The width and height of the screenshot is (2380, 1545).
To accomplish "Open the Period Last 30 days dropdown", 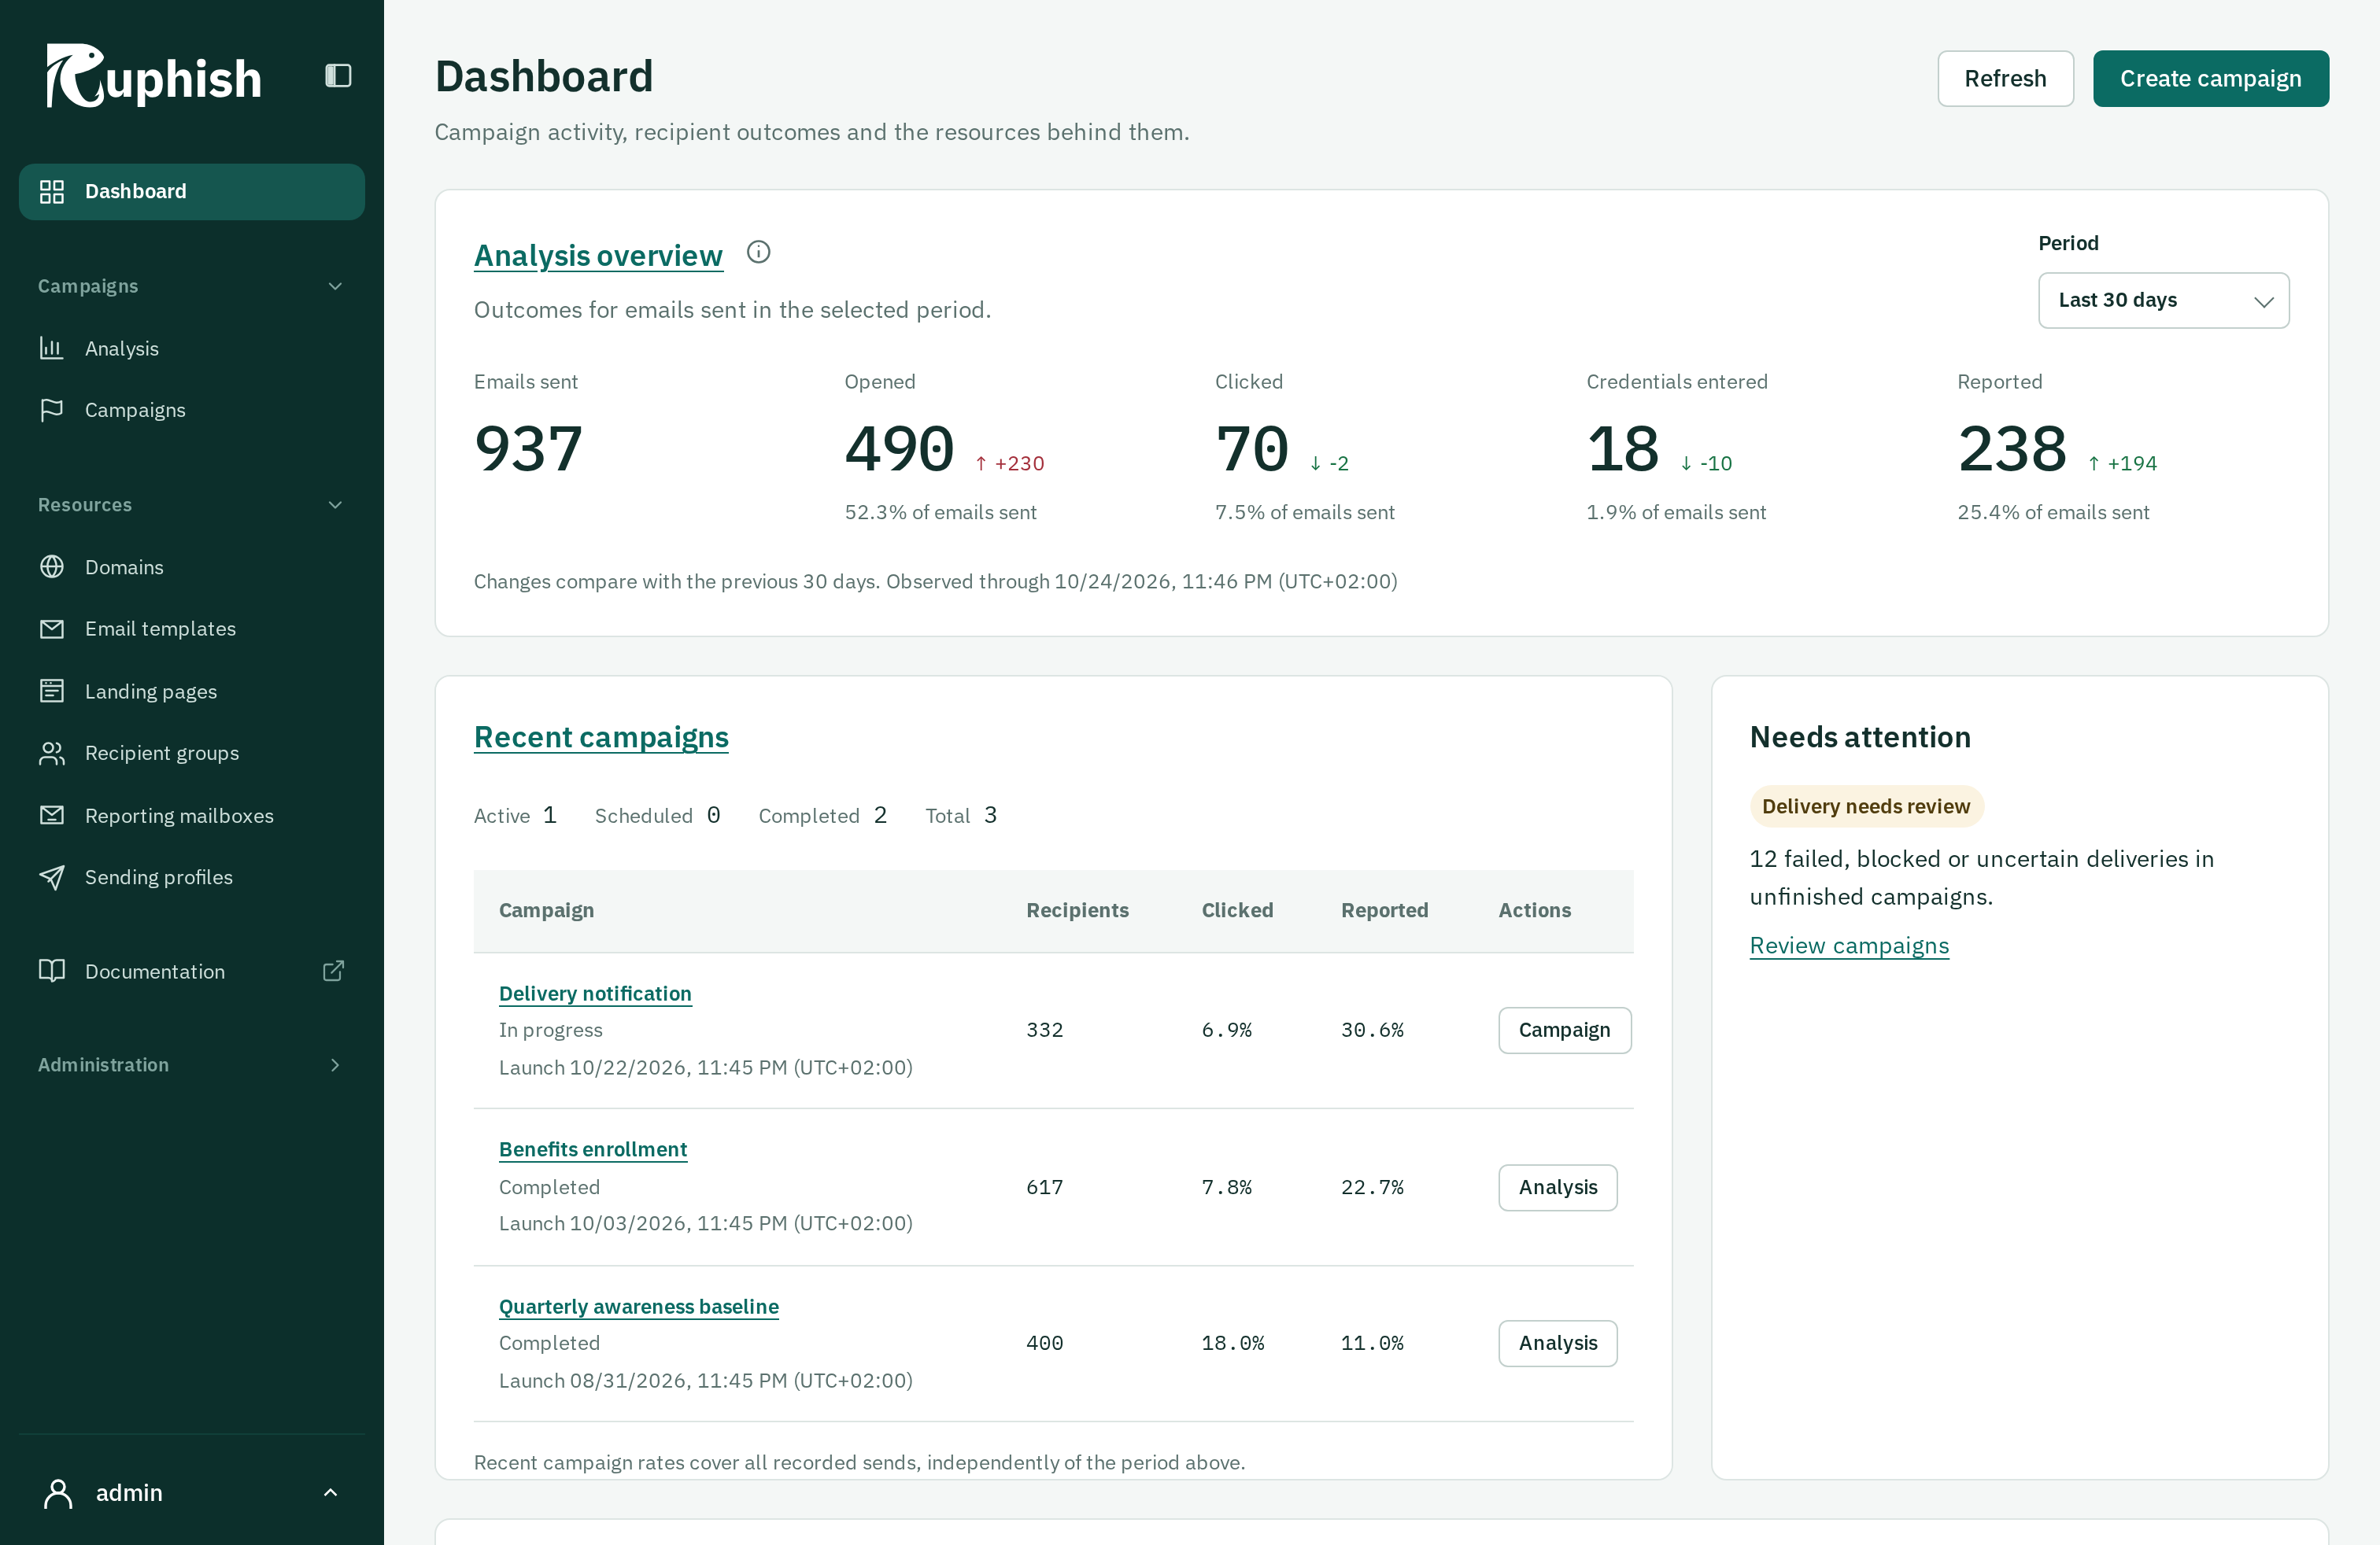I will tap(2164, 300).
